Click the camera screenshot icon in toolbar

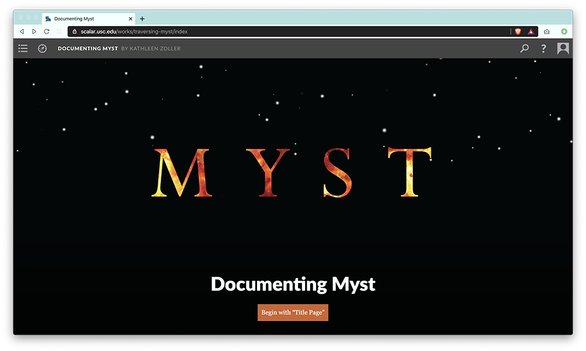pyautogui.click(x=547, y=32)
